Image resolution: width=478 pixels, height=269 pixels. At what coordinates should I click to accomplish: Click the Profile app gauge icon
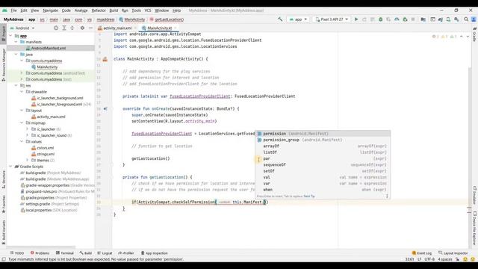(x=397, y=19)
